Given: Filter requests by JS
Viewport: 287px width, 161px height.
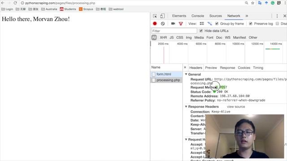Looking at the screenshot, I should [171, 38].
